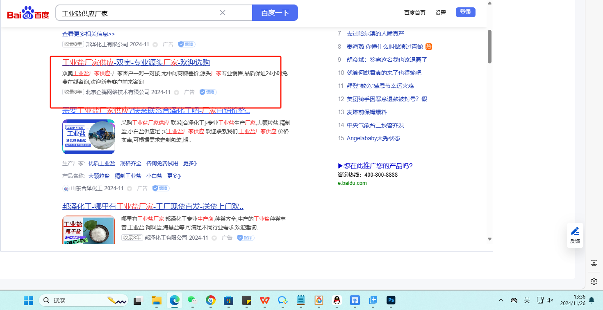Toggle the muted speaker volume icon

click(x=550, y=300)
